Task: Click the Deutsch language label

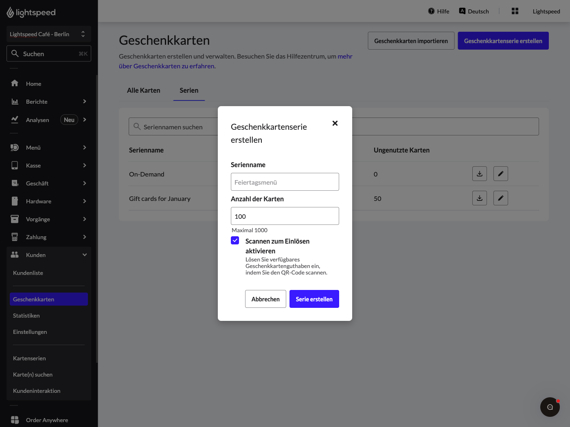Action: click(x=478, y=11)
